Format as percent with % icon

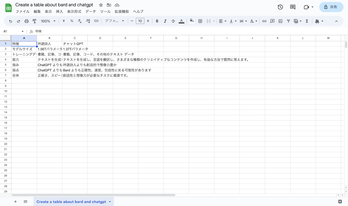[x=72, y=21]
